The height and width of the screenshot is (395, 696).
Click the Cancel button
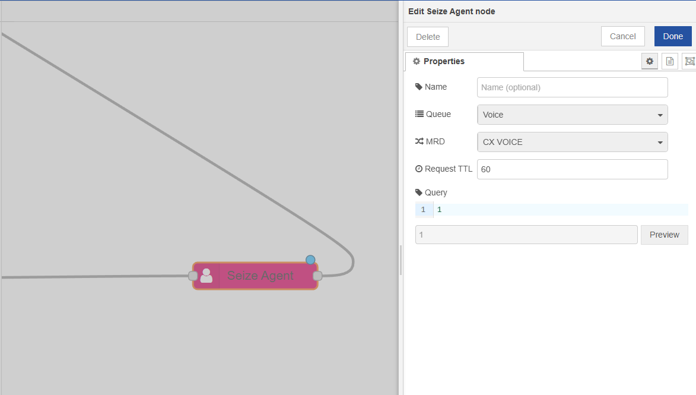[622, 36]
